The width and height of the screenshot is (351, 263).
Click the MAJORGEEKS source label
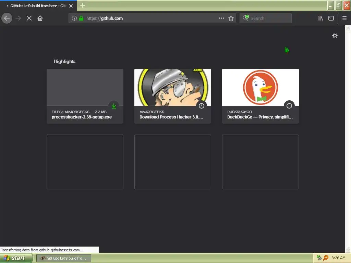tap(152, 112)
